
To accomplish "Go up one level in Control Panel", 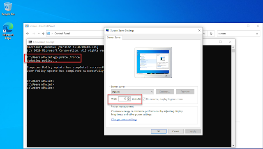I will click(43, 34).
